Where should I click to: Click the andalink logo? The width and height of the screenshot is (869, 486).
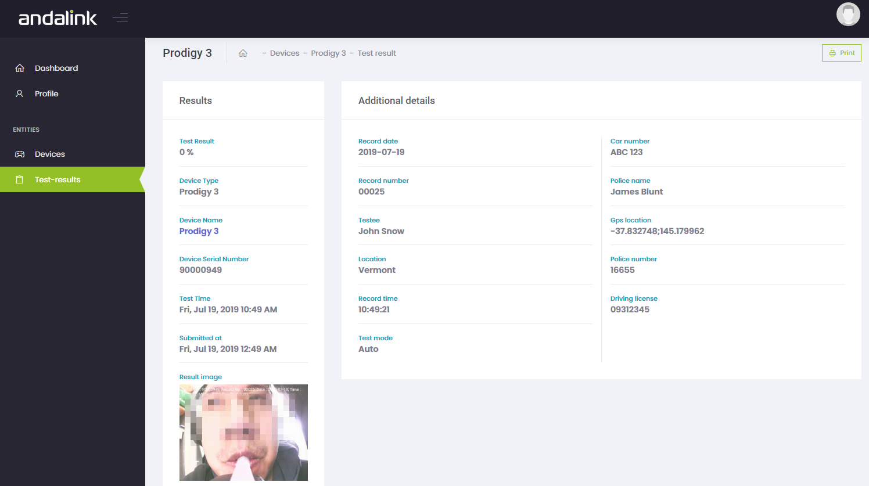coord(58,18)
